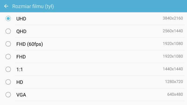The image size is (187, 105).
Task: Pick the plain FHD radio button
Action: pos(8,56)
